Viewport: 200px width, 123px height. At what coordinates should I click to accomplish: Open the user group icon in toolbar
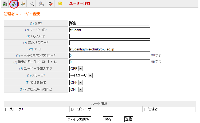(23, 4)
